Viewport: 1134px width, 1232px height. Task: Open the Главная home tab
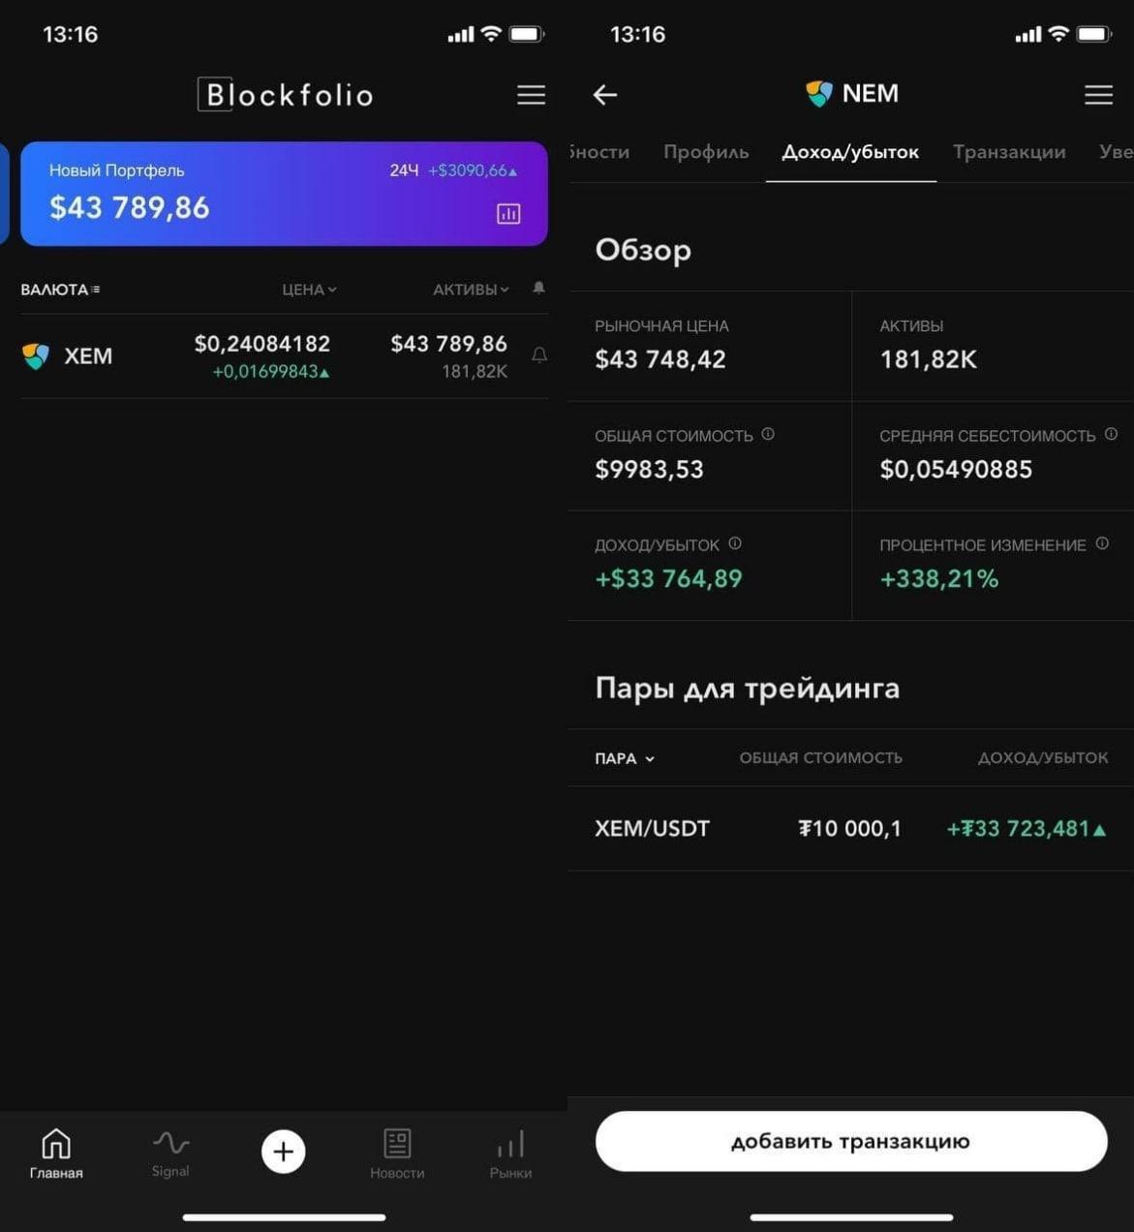pos(56,1154)
